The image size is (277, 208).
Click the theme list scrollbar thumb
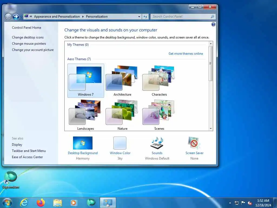point(210,63)
